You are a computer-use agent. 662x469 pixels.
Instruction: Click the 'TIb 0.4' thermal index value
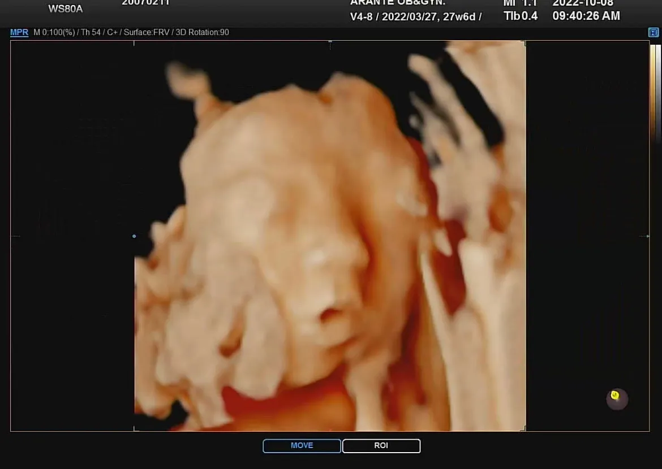point(521,16)
